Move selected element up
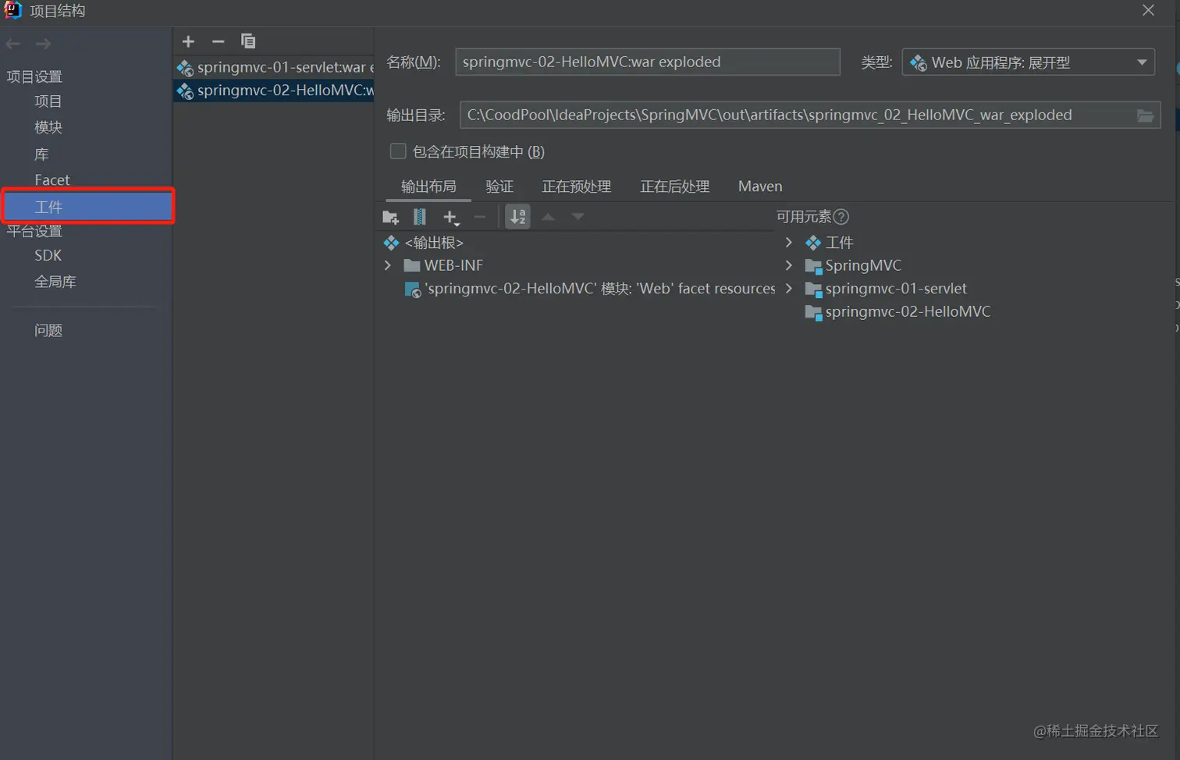This screenshot has height=760, width=1180. click(x=549, y=217)
